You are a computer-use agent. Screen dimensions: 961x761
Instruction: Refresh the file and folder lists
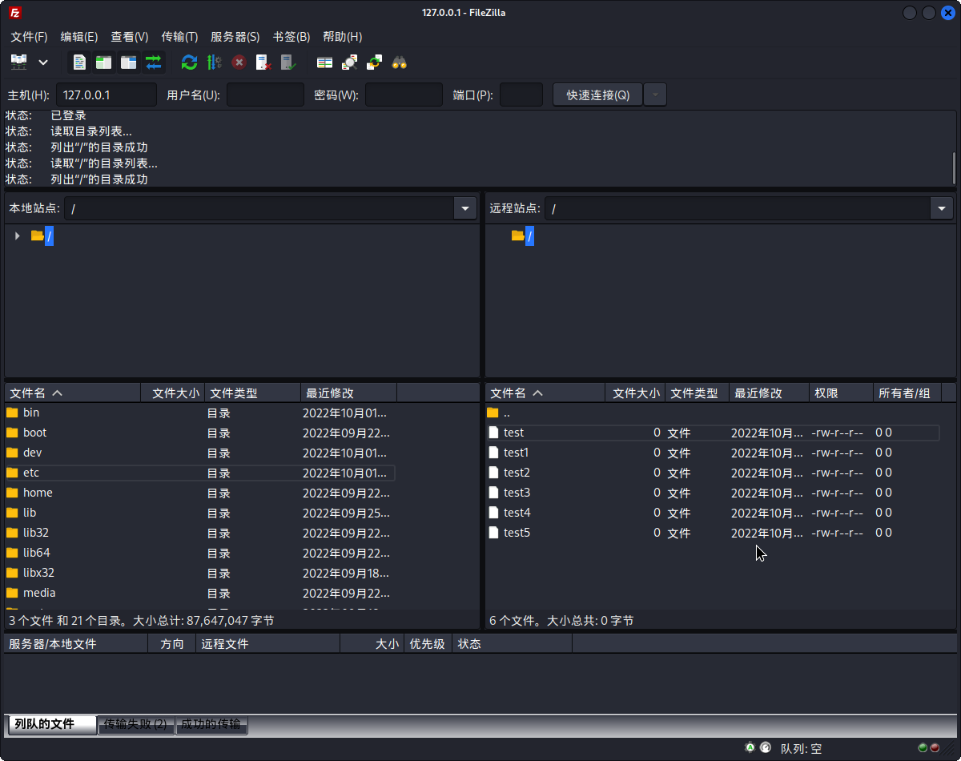tap(189, 62)
